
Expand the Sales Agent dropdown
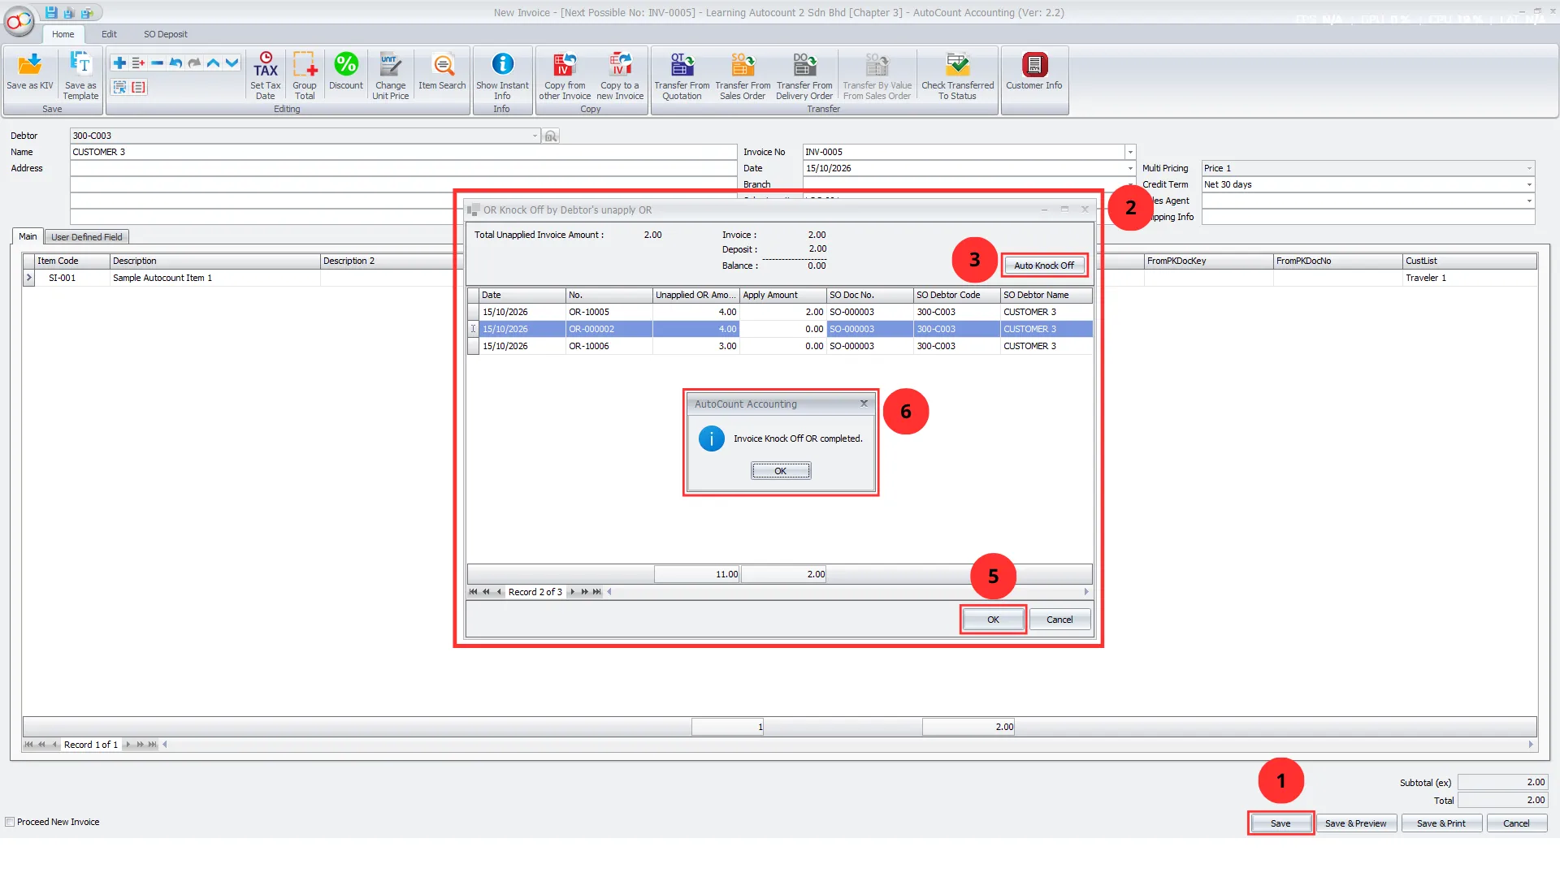click(1529, 201)
